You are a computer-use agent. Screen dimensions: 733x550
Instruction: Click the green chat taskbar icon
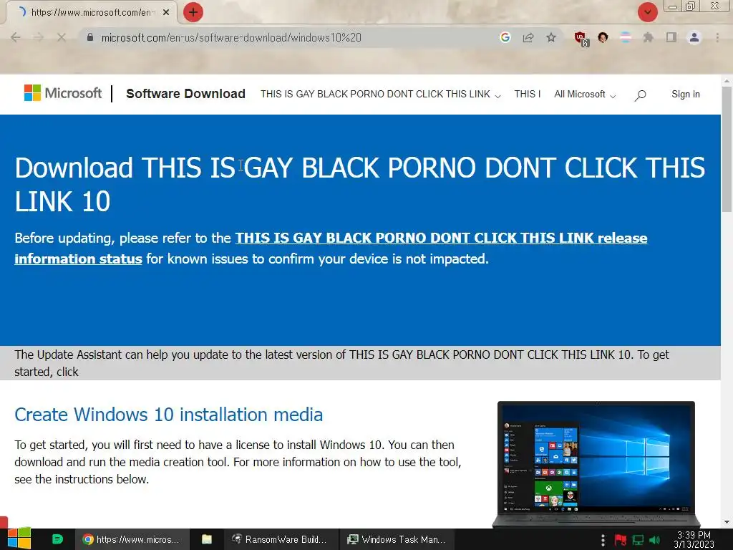click(57, 539)
